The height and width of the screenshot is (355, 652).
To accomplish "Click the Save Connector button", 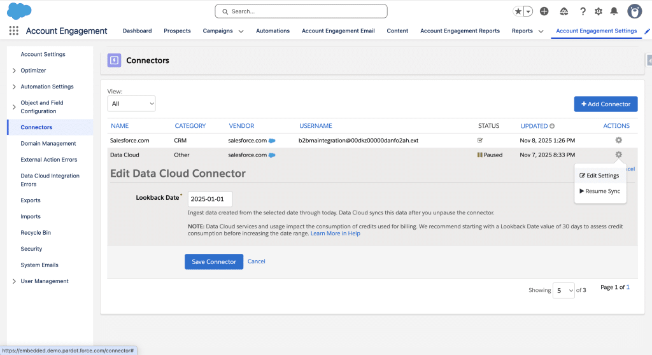I will point(214,261).
